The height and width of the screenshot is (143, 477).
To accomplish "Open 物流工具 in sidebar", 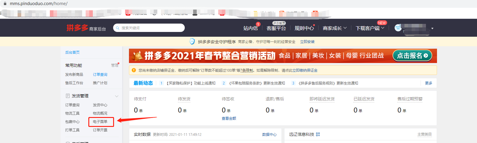I will pyautogui.click(x=72, y=113).
